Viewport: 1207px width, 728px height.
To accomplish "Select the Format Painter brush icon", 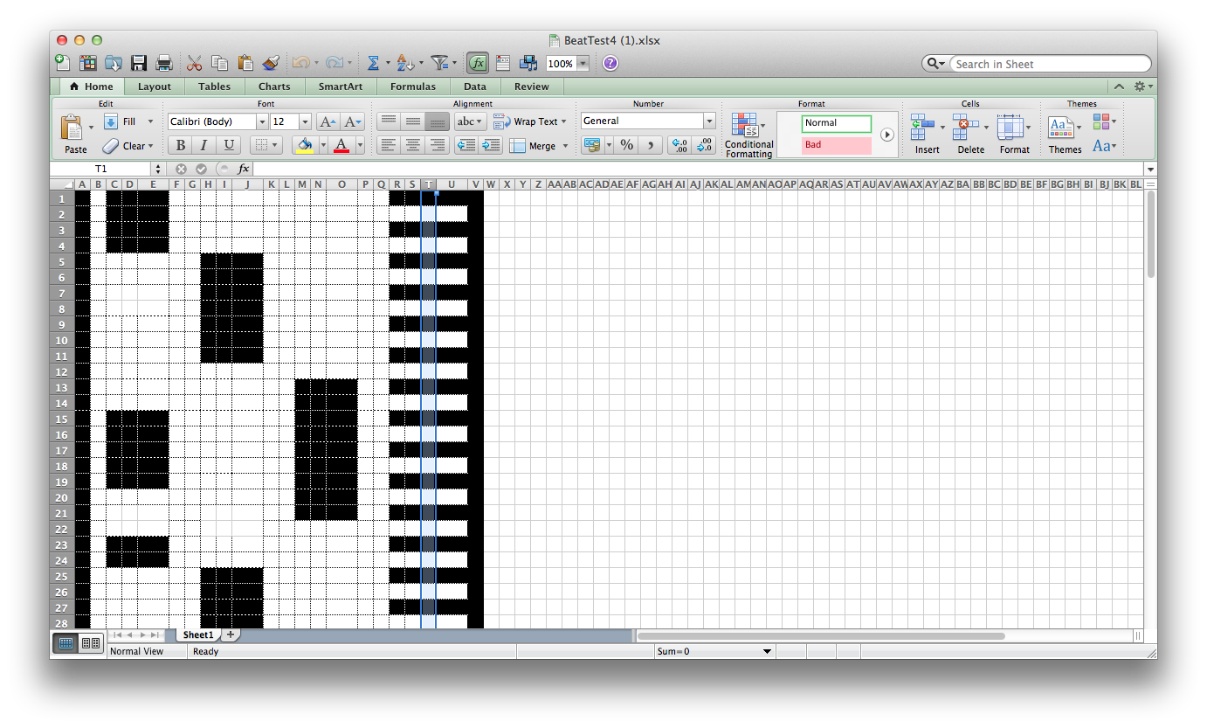I will pyautogui.click(x=268, y=62).
